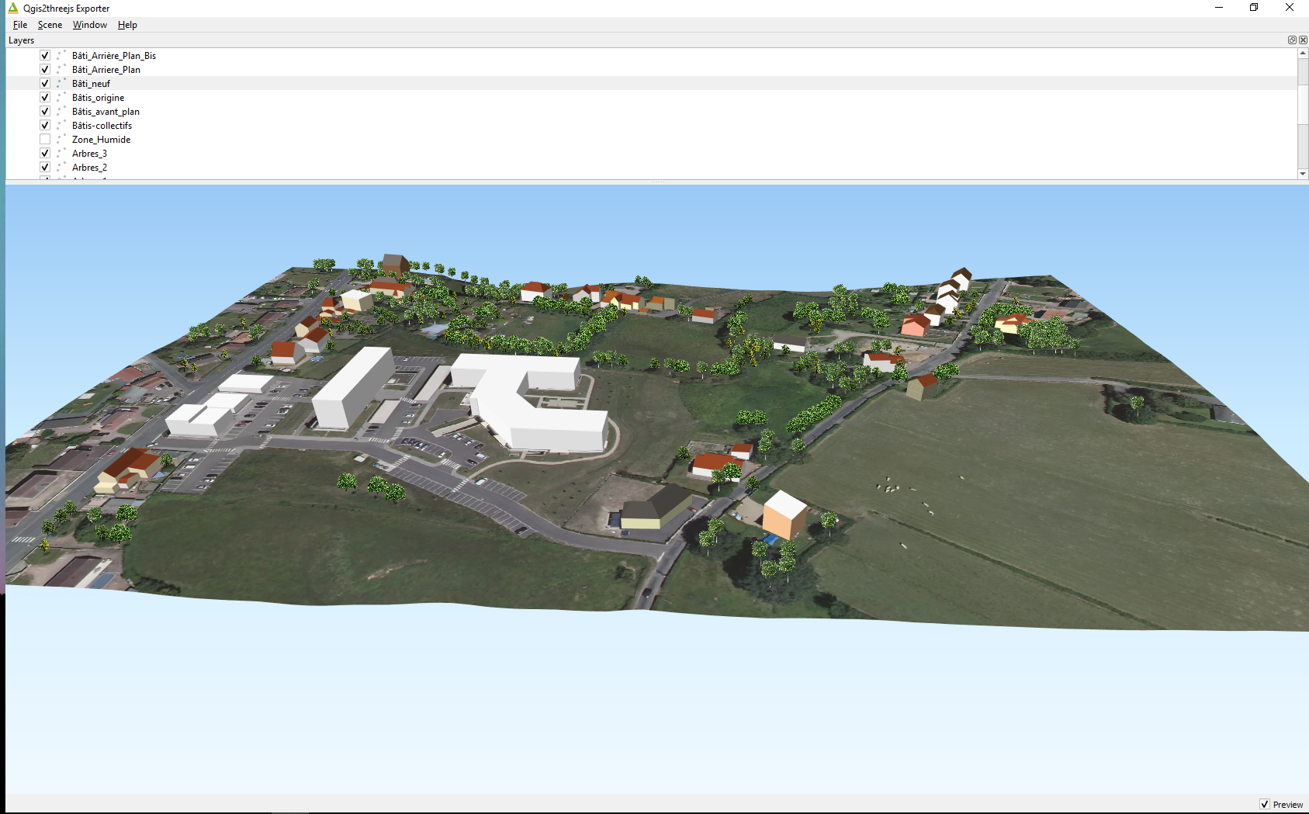This screenshot has height=814, width=1309.
Task: Select the Bâti_Arriere_Plan layer name
Action: pos(106,70)
